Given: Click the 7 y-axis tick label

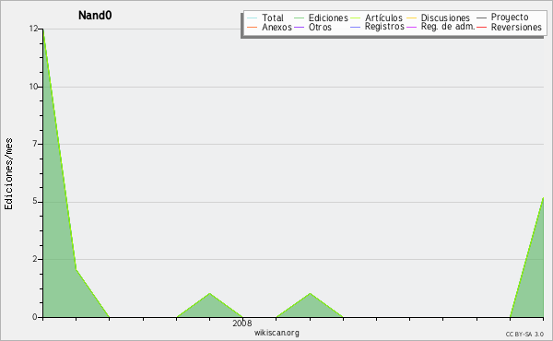Looking at the screenshot, I should click(x=35, y=144).
